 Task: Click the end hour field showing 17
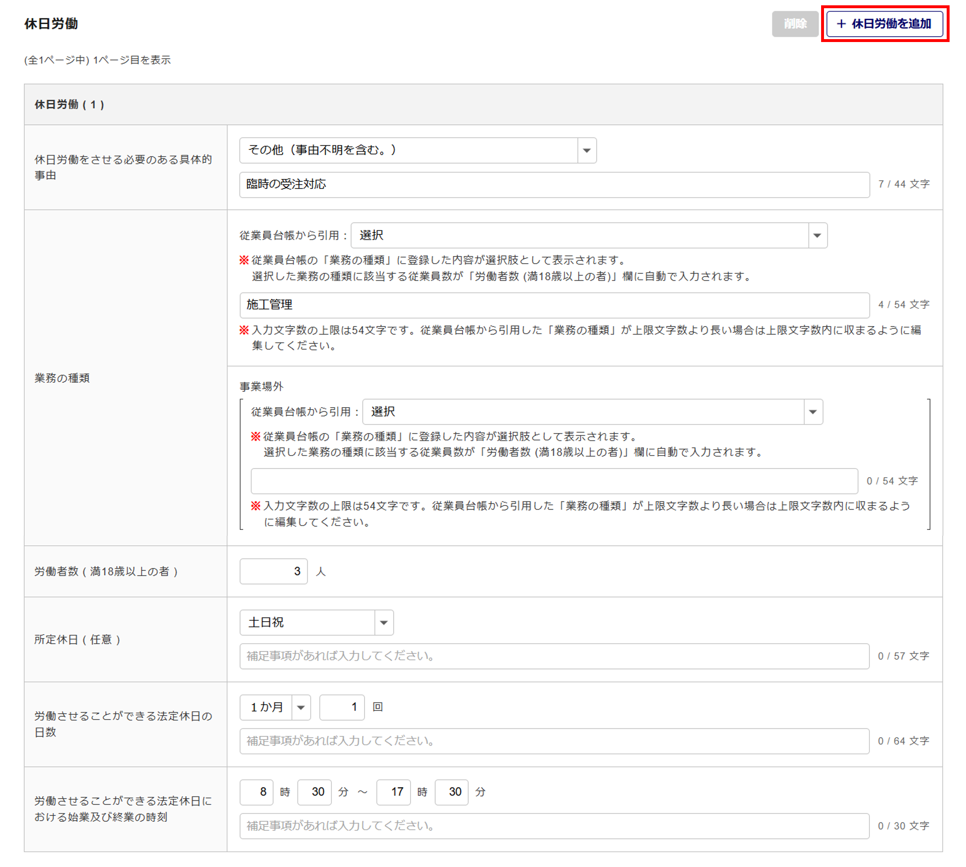point(393,792)
